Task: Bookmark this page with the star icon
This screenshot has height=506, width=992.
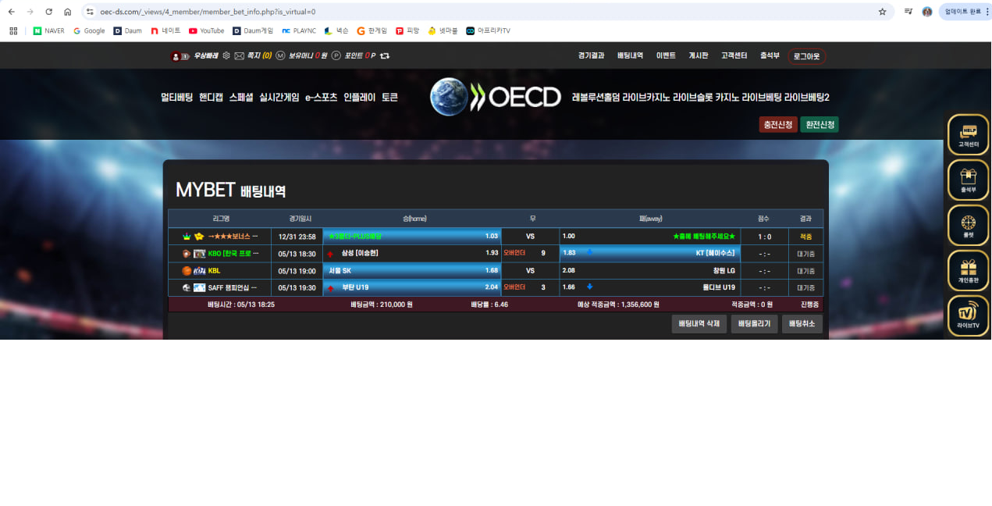Action: pyautogui.click(x=882, y=12)
